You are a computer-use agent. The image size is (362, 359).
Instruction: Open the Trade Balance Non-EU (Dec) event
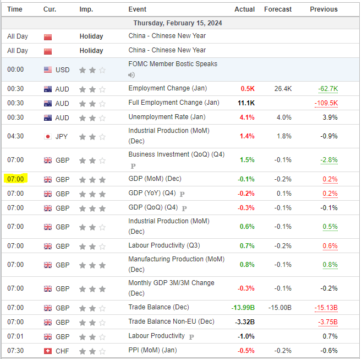(x=171, y=322)
